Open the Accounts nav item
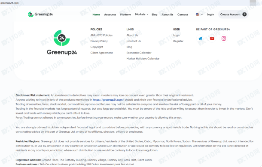This screenshot has width=262, height=167. click(110, 15)
